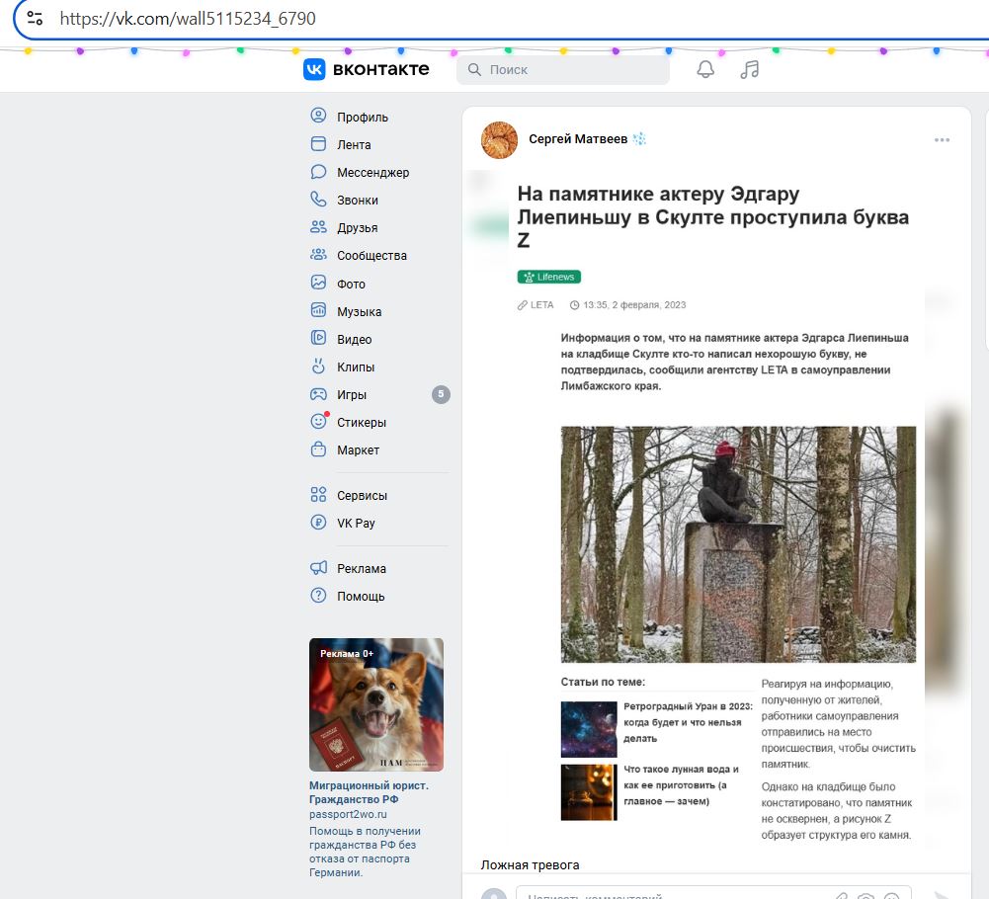
Task: Open Ретроградный Уран в 2023 article link
Action: click(x=688, y=722)
